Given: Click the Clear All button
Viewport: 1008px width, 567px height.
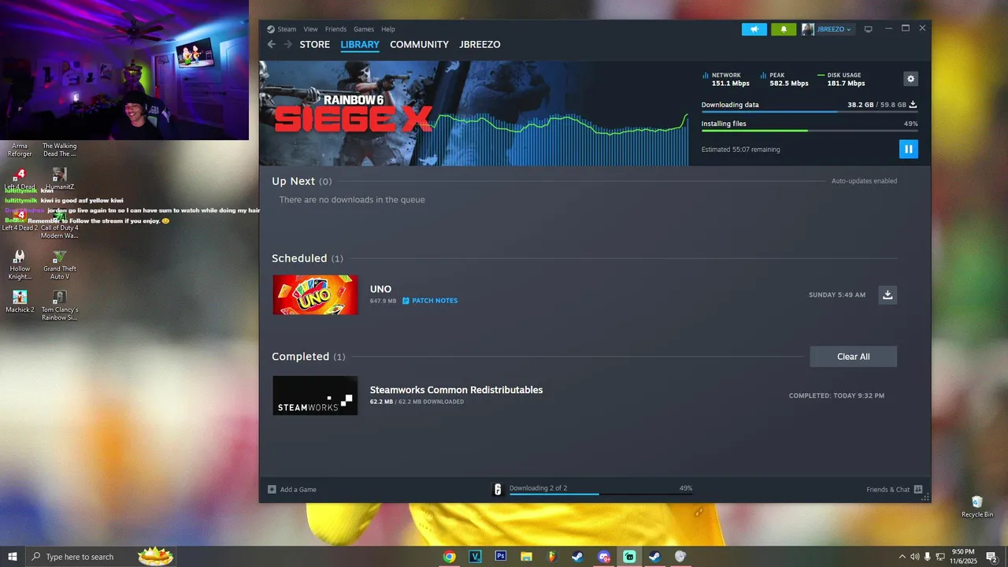Looking at the screenshot, I should pyautogui.click(x=853, y=357).
